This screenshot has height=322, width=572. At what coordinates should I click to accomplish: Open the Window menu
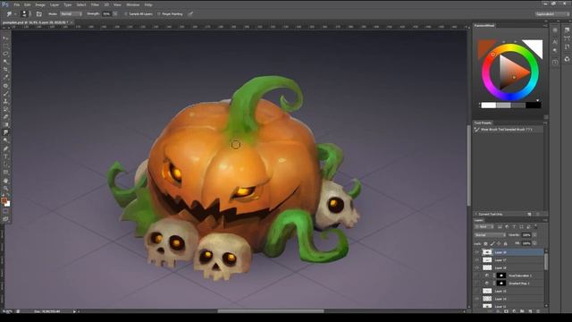(x=133, y=4)
